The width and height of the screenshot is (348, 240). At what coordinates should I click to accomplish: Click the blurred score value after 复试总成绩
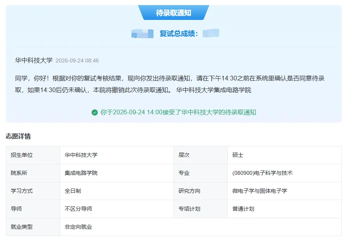click(x=211, y=33)
